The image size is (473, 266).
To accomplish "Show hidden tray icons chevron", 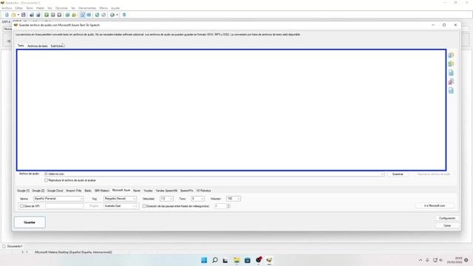I will coord(421,260).
